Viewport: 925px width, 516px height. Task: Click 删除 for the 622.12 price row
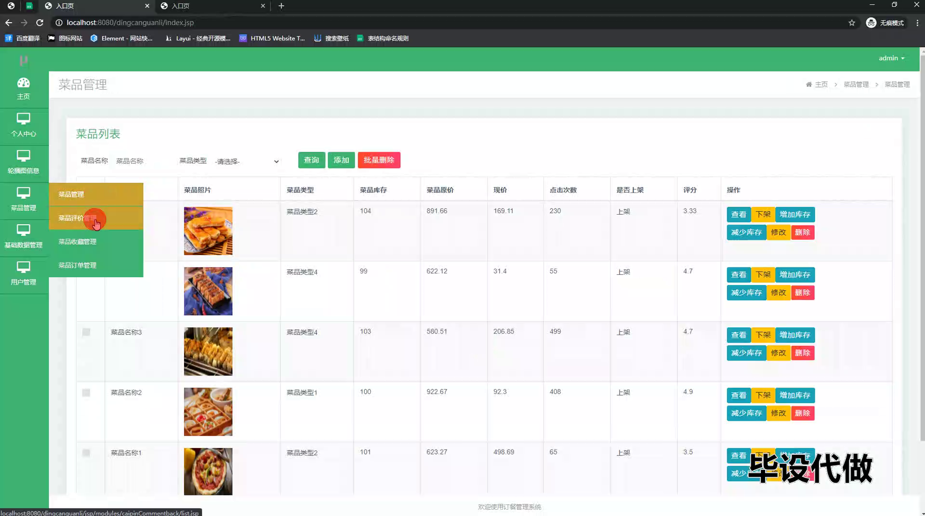click(x=803, y=293)
